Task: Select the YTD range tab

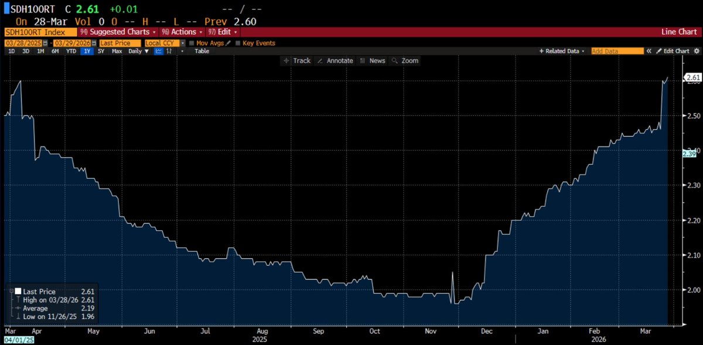Action: 71,51
